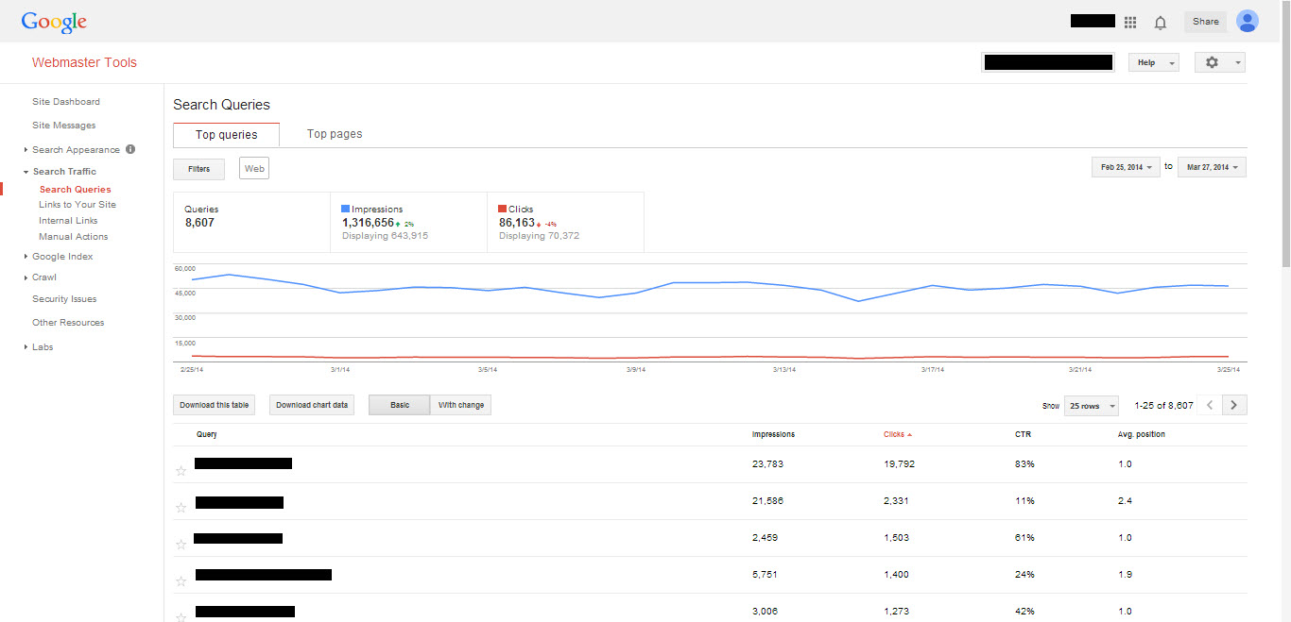Click the Google logo
The image size is (1291, 622).
pyautogui.click(x=54, y=22)
